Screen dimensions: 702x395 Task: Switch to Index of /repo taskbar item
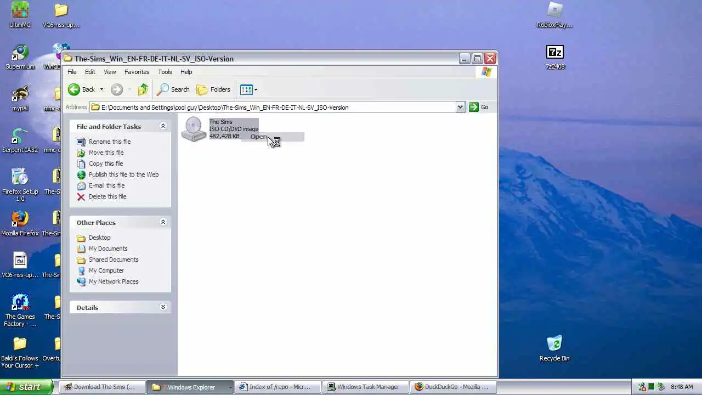click(278, 387)
